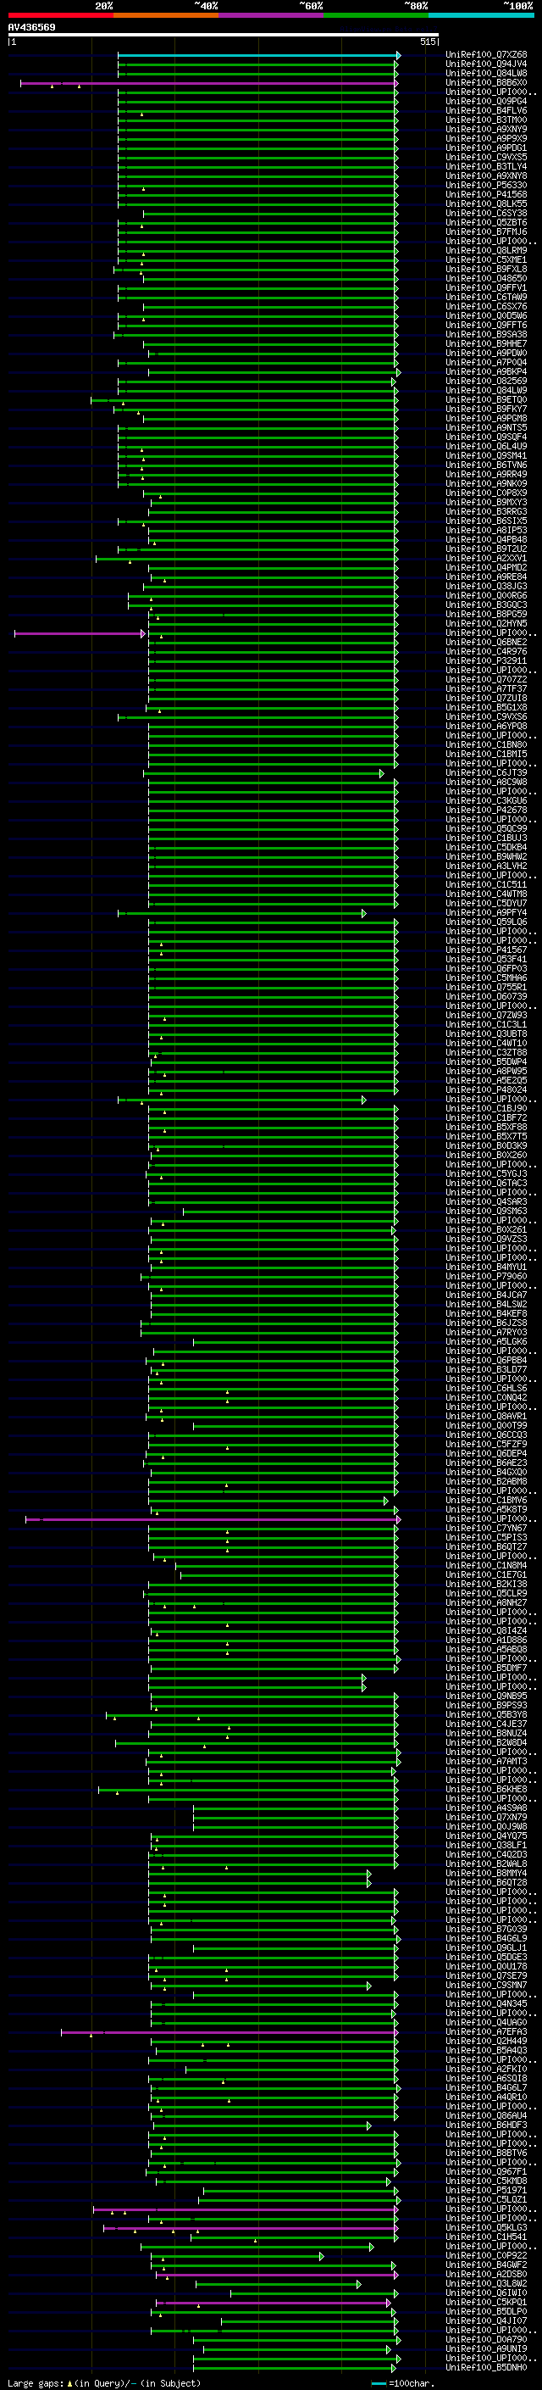Click the 515 query length label

tap(428, 42)
